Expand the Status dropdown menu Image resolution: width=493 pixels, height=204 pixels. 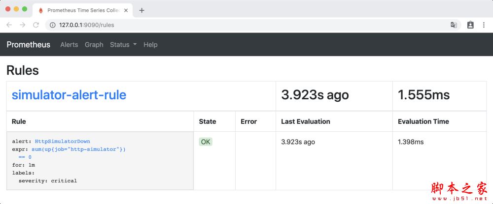click(x=123, y=45)
